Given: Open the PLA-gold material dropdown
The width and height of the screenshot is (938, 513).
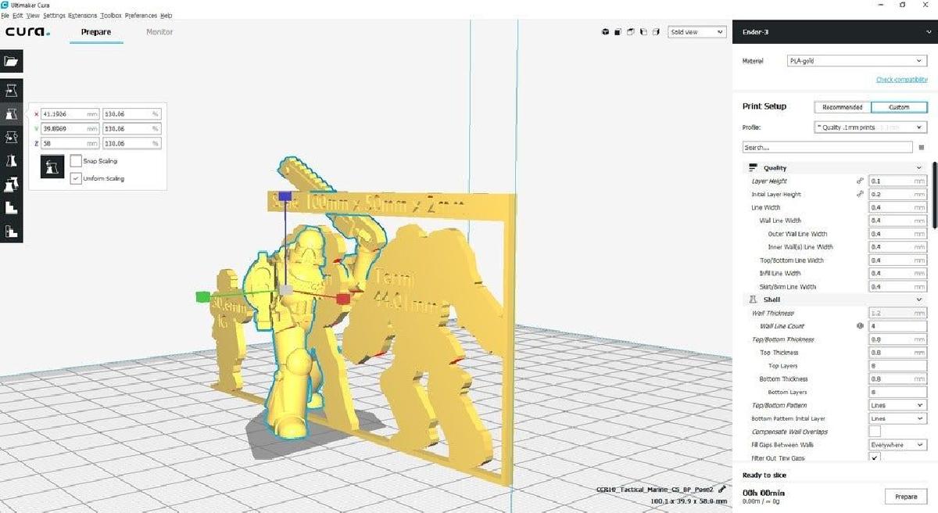Looking at the screenshot, I should click(857, 61).
